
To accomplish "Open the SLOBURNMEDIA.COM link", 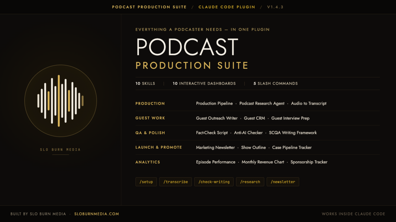I will coord(97,214).
